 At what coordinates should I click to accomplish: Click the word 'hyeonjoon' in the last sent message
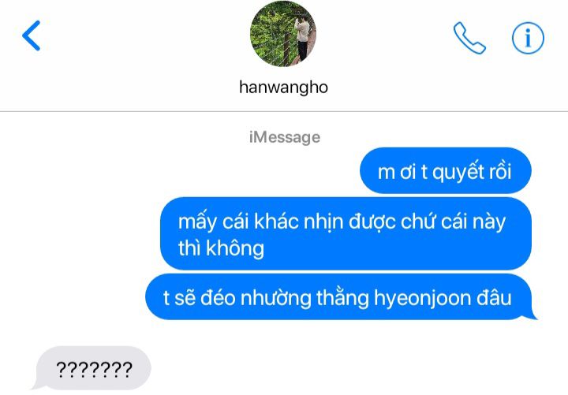click(x=422, y=298)
